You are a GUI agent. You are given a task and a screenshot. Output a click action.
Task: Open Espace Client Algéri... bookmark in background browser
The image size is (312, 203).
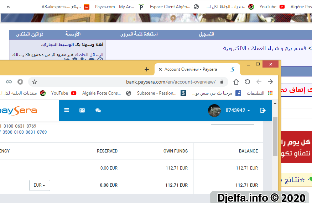[174, 7]
